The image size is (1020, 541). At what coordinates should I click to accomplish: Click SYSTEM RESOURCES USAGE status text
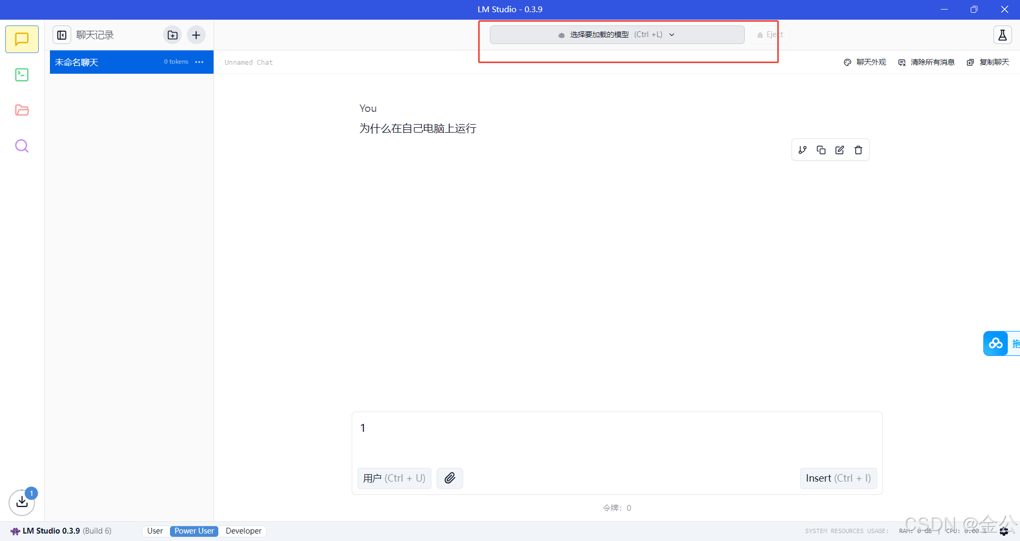[846, 531]
